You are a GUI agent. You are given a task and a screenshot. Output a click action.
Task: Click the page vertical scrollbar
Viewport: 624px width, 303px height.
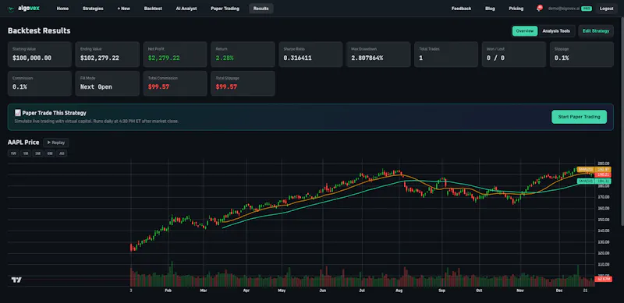click(x=622, y=122)
